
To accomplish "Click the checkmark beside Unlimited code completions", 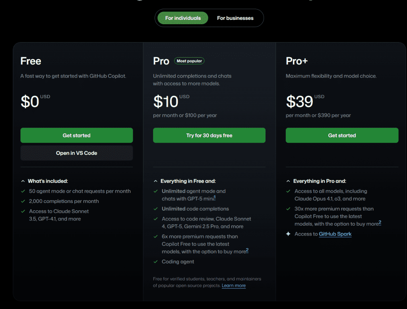I will (x=155, y=209).
